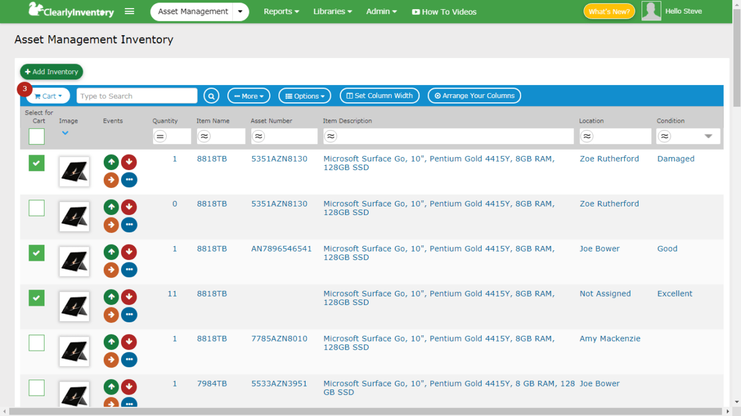Uncheck cart checkbox for Not Assigned row
This screenshot has width=741, height=416.
click(37, 298)
